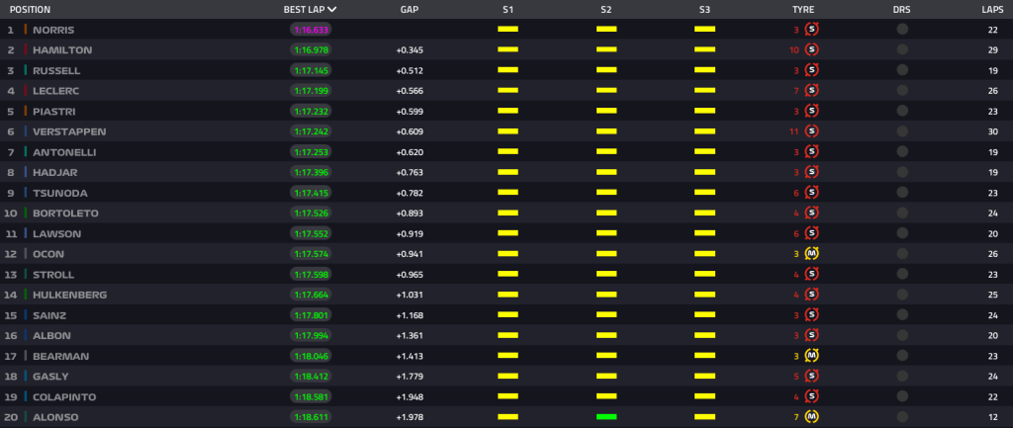The image size is (1013, 428).
Task: Click the gap value +1.978
Action: (x=410, y=417)
